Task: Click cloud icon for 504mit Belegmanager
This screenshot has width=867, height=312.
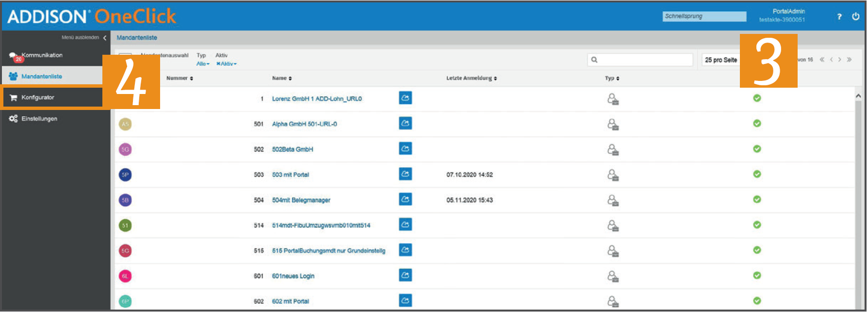Action: (406, 199)
